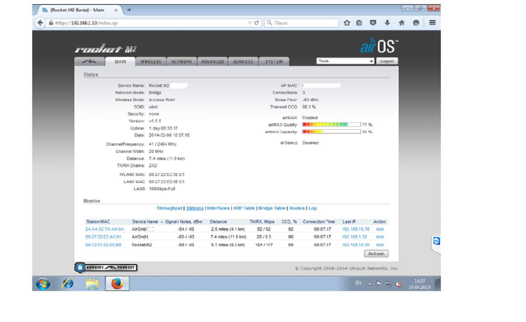Image resolution: width=526 pixels, height=322 pixels.
Task: Expand the address bar history dropdown arrow
Action: (249, 23)
